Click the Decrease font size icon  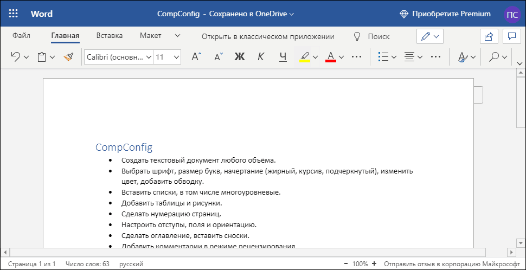click(218, 56)
